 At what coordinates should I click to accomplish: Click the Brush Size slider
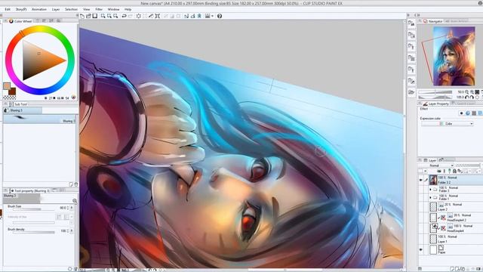(33, 209)
